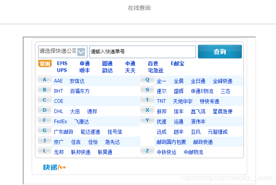
Task: Choose 元智捷诚 courier
Action: click(217, 132)
